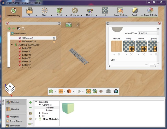The height and width of the screenshot is (129, 167).
Task: Search the scene browser with magnifier icon
Action: click(23, 29)
